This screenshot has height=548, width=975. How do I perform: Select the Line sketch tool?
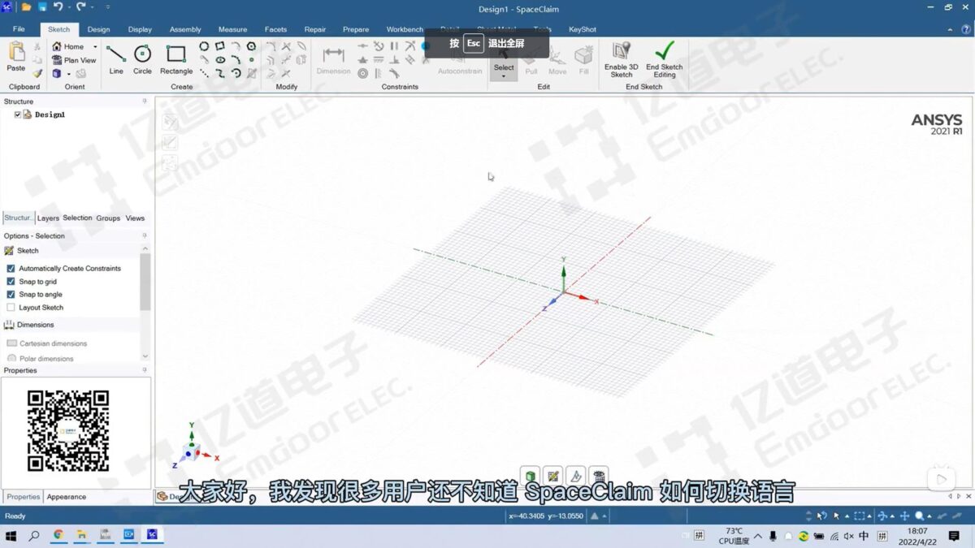(116, 59)
